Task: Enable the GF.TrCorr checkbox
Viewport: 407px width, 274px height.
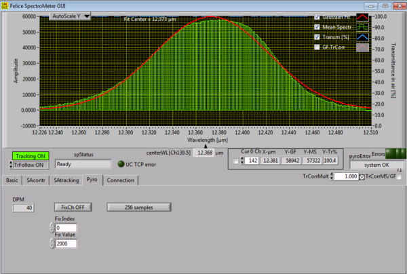Action: [317, 47]
